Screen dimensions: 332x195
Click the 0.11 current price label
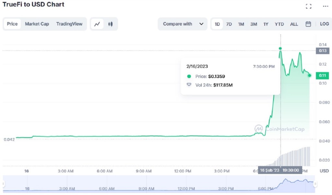pyautogui.click(x=322, y=75)
